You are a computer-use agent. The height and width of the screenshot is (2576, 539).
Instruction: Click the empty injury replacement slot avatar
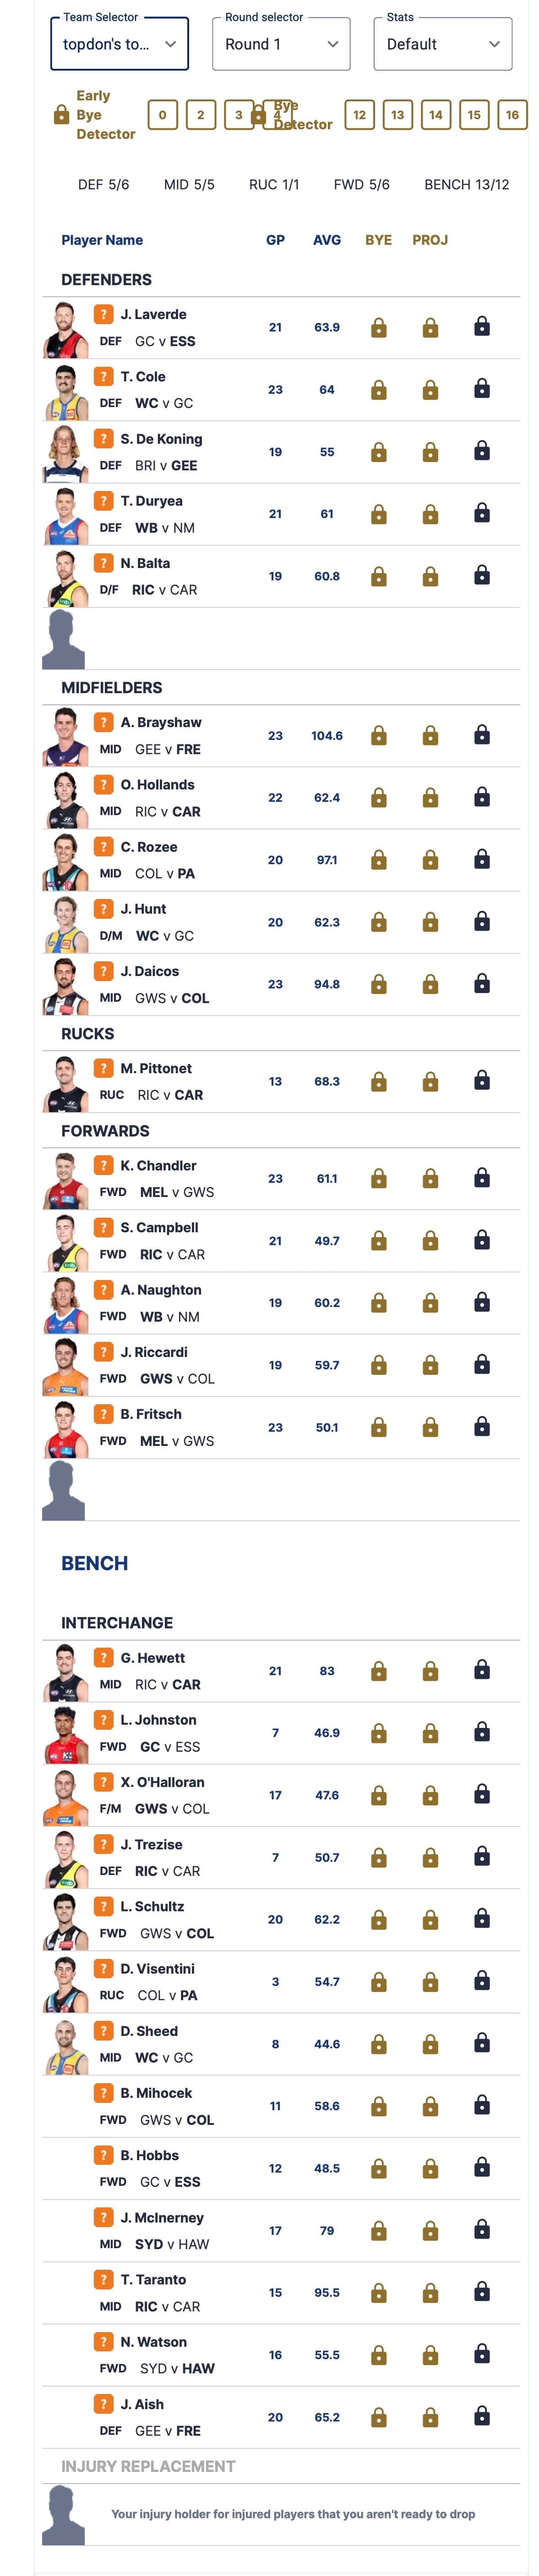63,2515
